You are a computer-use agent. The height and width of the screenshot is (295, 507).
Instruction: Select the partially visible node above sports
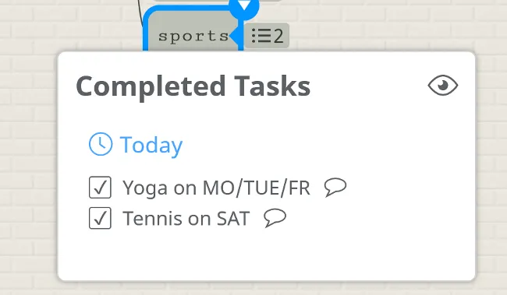(x=217, y=1)
